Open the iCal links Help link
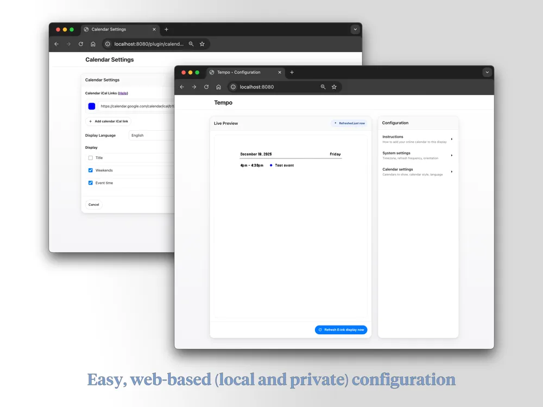Image resolution: width=543 pixels, height=407 pixels. pos(123,93)
